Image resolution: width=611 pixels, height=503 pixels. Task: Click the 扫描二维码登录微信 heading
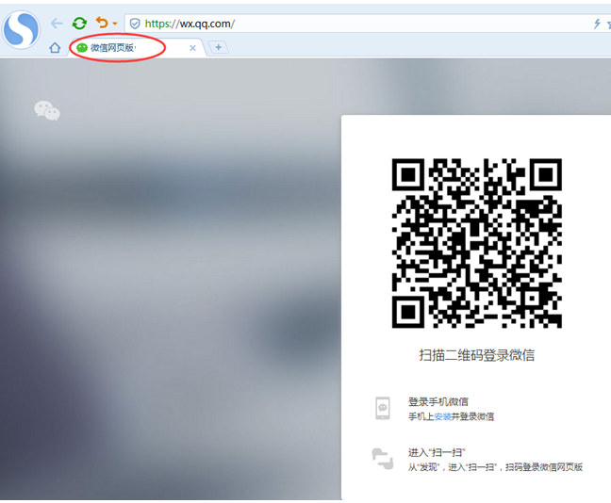tap(476, 355)
